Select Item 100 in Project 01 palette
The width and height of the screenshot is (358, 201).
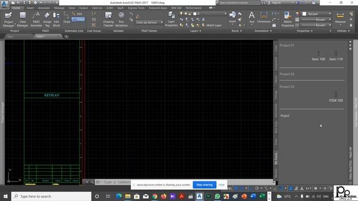point(318,56)
